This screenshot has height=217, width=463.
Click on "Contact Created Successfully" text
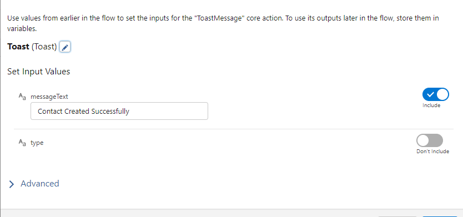pos(84,112)
